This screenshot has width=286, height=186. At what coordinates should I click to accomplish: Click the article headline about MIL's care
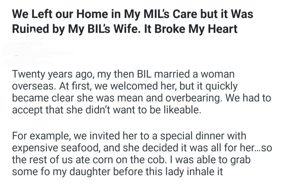pos(132,21)
